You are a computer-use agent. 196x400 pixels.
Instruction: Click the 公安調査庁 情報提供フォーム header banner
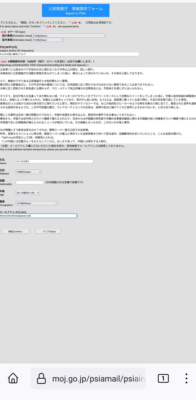point(76,10)
